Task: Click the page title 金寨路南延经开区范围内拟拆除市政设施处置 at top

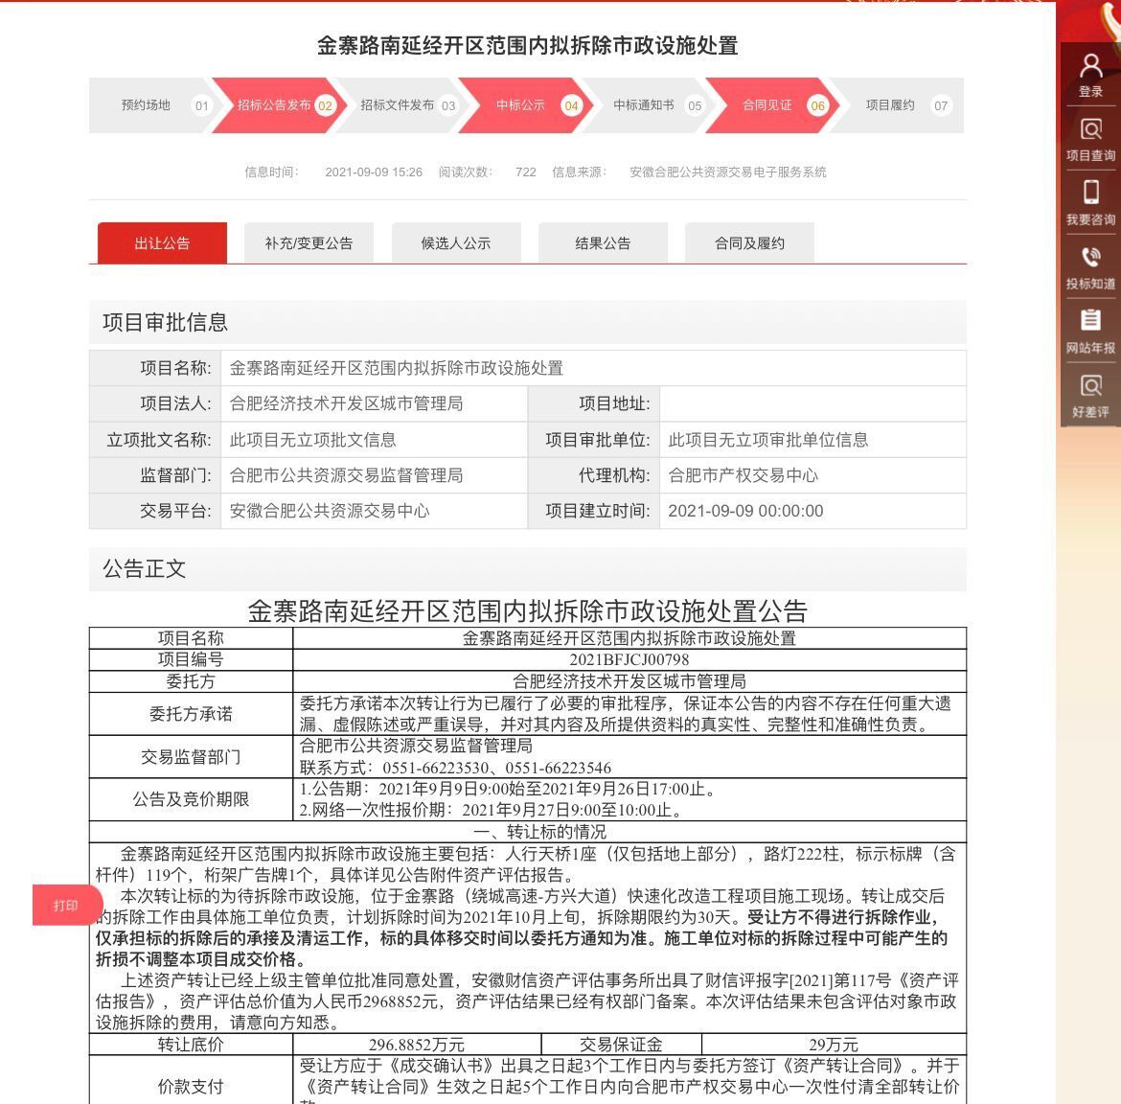Action: [x=528, y=46]
